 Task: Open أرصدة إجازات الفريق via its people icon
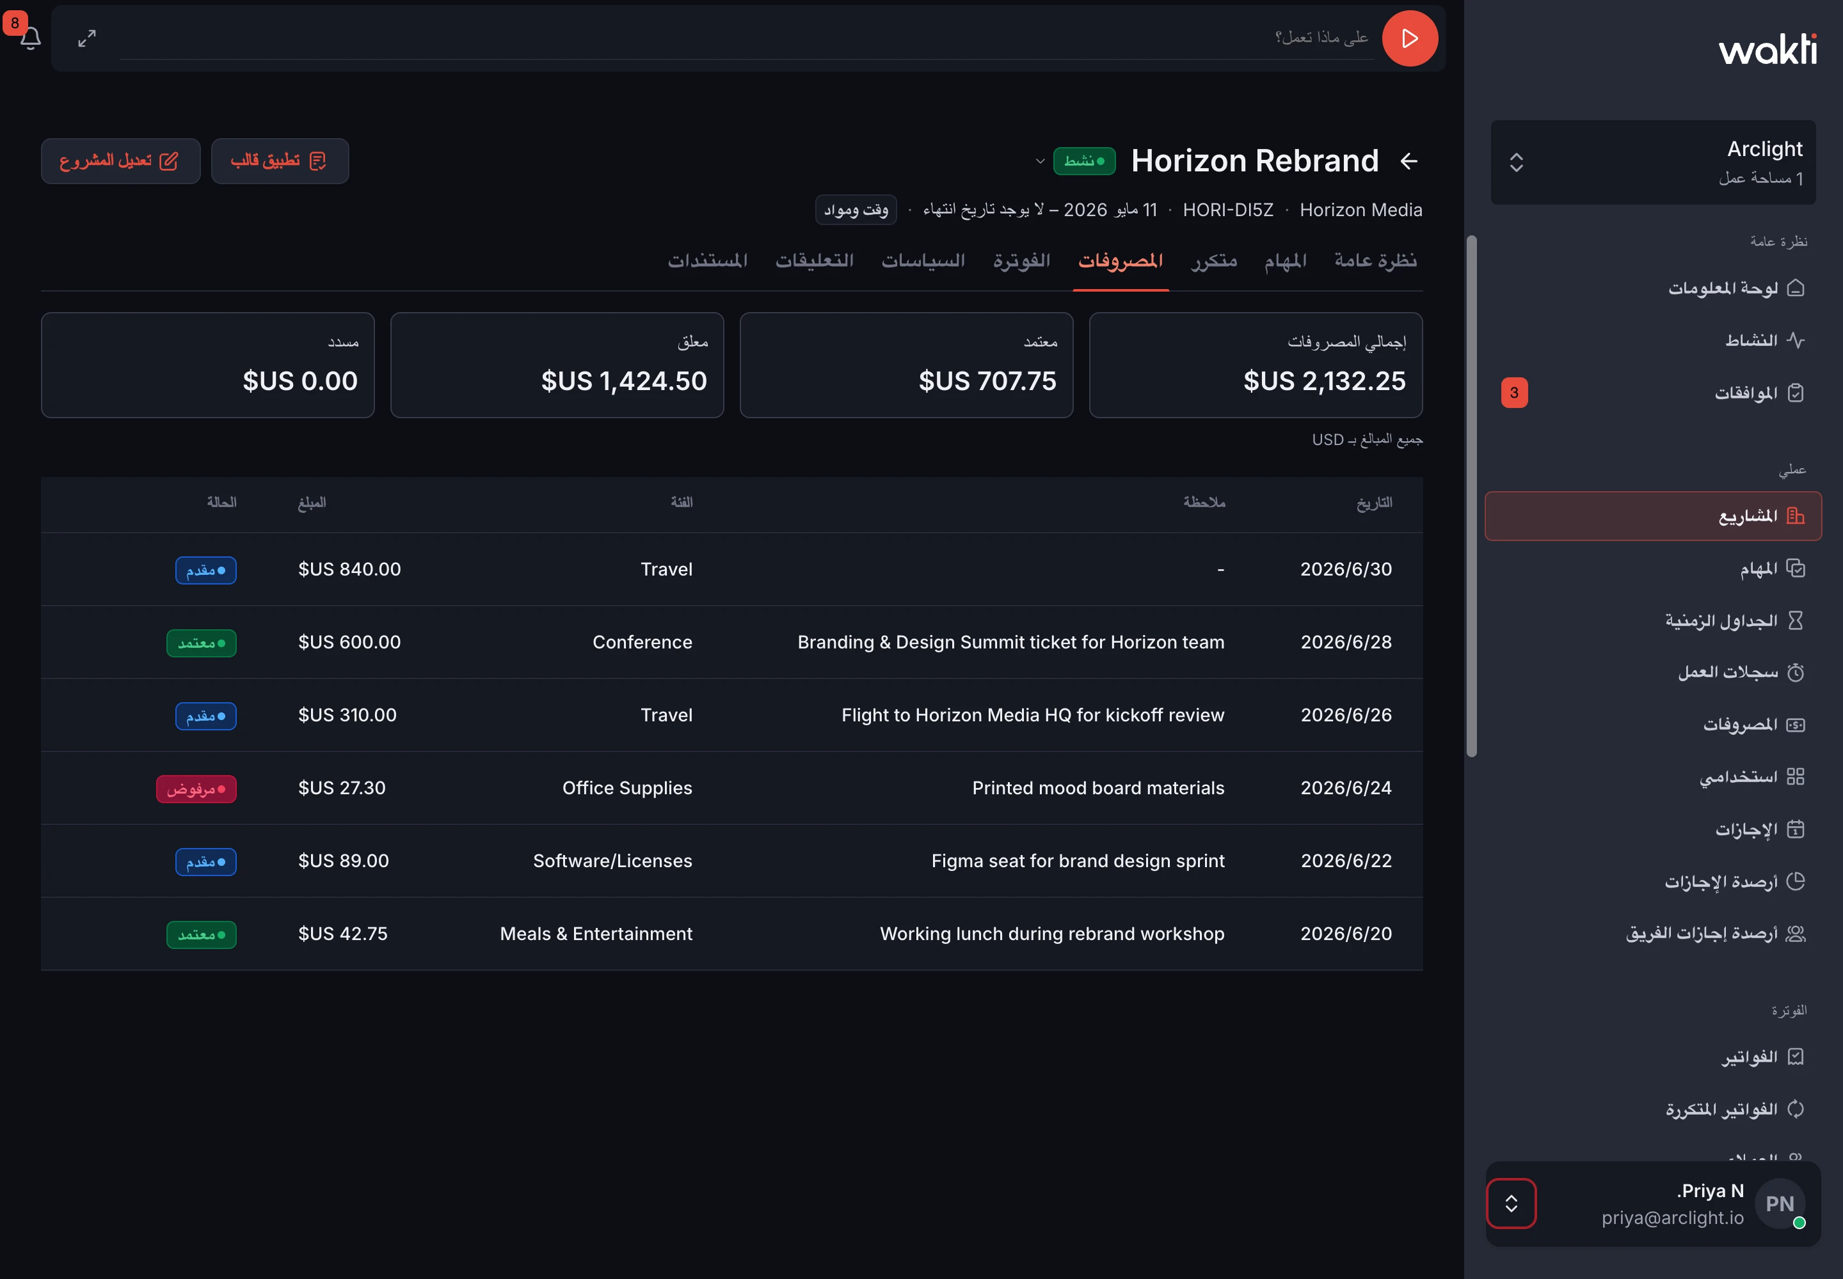coord(1796,934)
